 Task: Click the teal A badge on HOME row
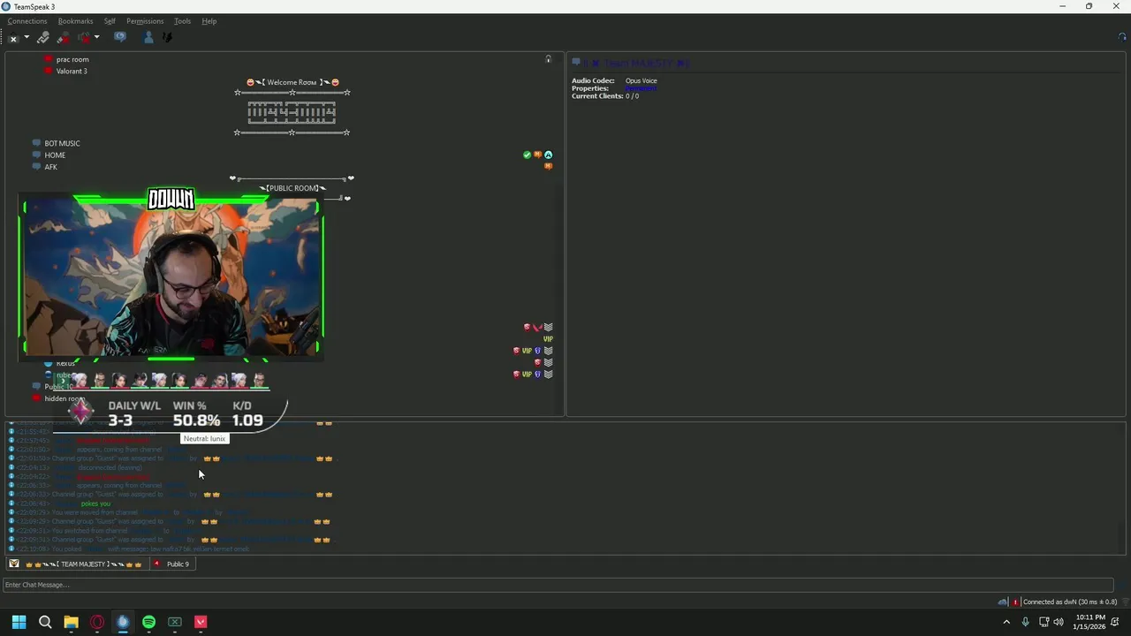tap(548, 155)
